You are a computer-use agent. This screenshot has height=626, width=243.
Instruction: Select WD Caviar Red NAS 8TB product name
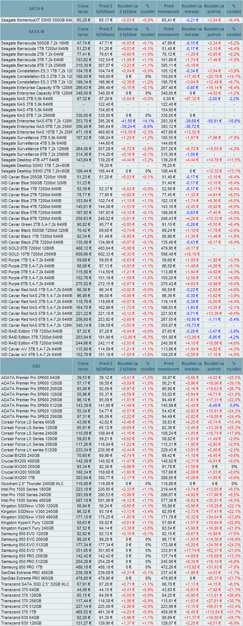click(x=37, y=325)
